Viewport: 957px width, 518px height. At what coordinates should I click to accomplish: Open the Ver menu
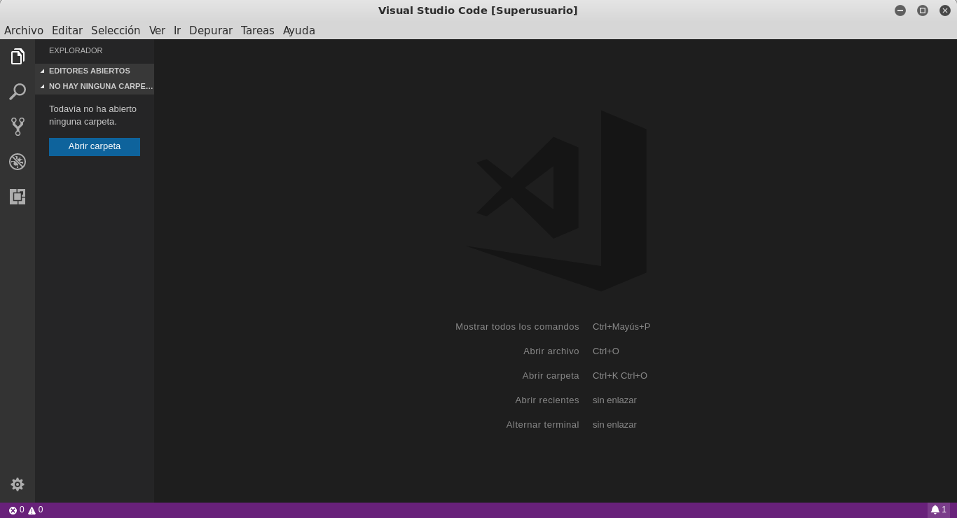[157, 31]
